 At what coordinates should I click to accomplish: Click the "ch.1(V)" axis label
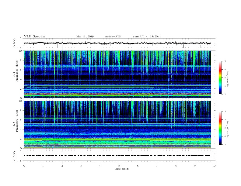tap(15, 43)
